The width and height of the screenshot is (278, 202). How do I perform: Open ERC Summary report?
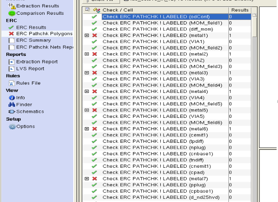coord(33,40)
